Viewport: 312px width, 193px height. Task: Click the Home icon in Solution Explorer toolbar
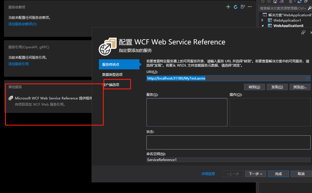click(275, 1)
